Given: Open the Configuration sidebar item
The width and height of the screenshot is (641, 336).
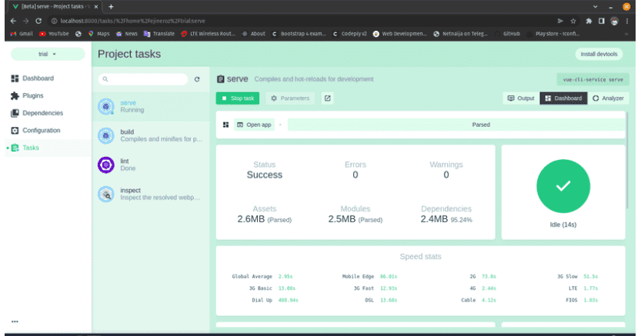Looking at the screenshot, I should coord(36,130).
